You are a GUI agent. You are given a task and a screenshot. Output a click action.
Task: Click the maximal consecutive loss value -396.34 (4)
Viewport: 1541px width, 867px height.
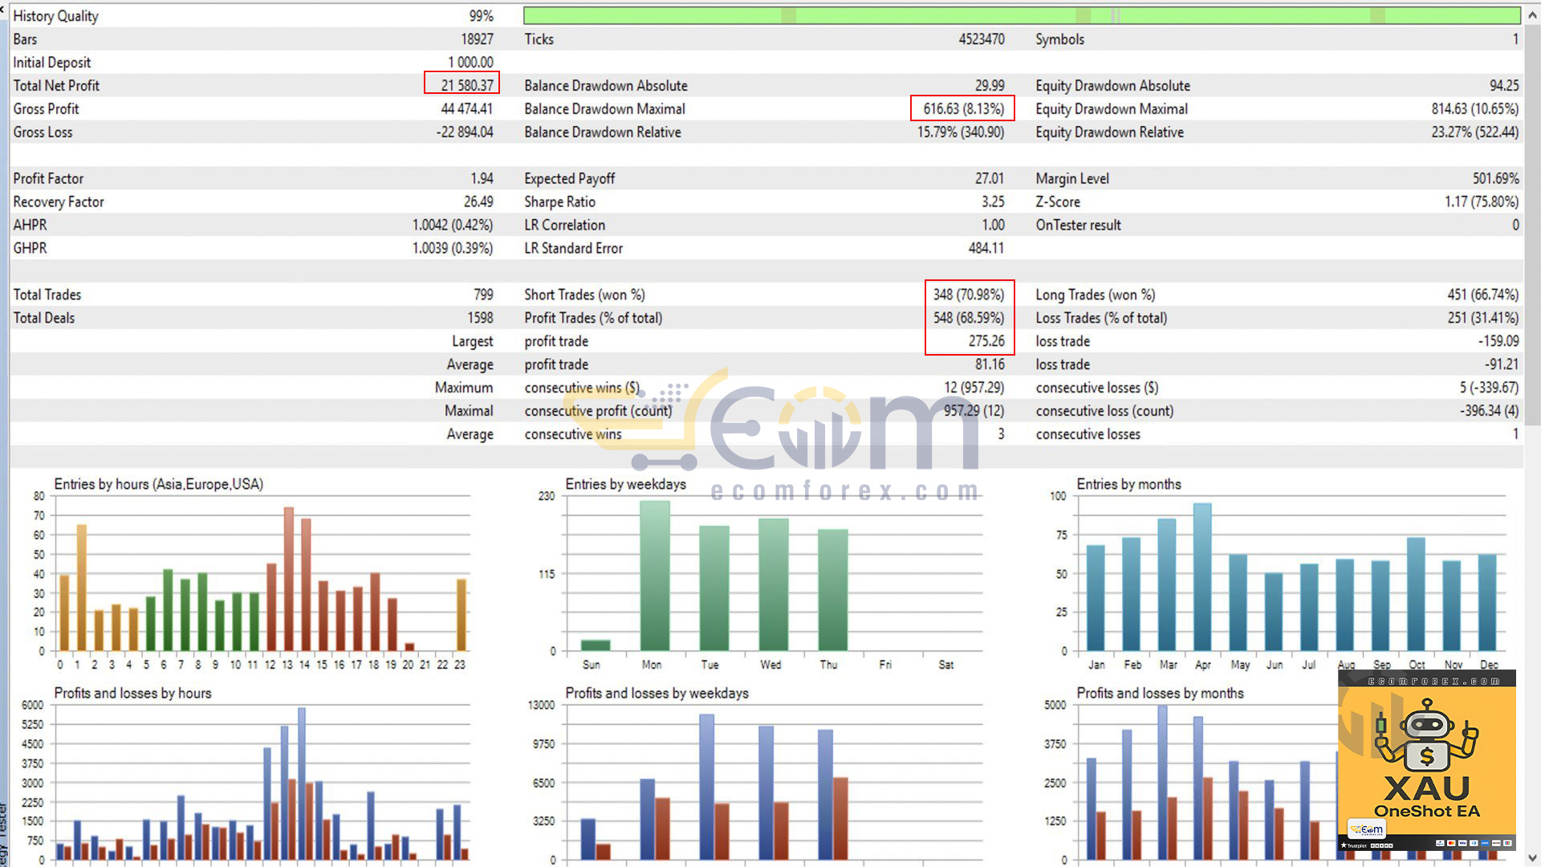coord(1489,411)
